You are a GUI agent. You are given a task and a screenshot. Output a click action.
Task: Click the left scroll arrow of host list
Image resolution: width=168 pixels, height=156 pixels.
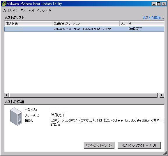6,95
